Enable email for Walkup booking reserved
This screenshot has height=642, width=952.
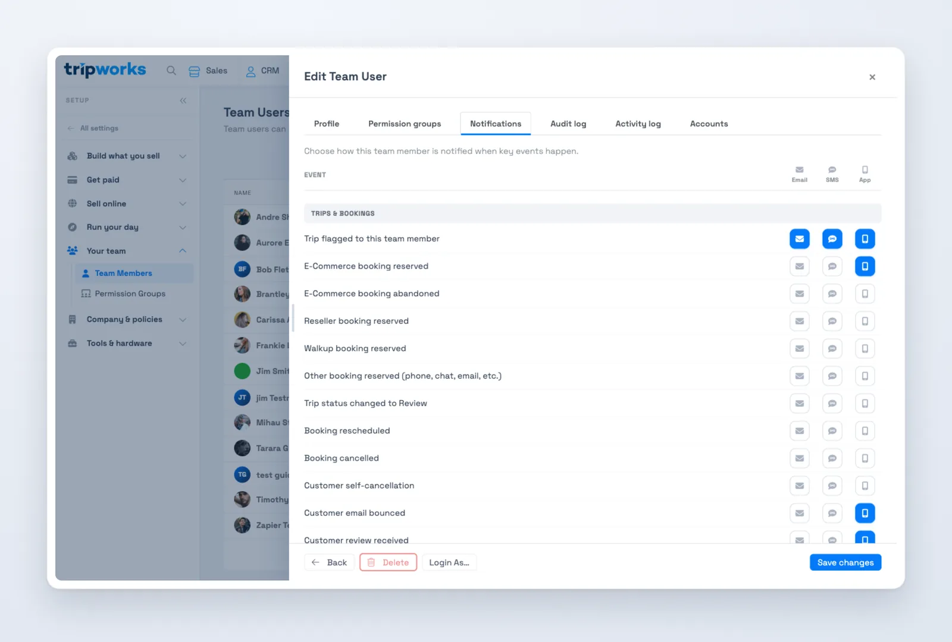pos(800,348)
